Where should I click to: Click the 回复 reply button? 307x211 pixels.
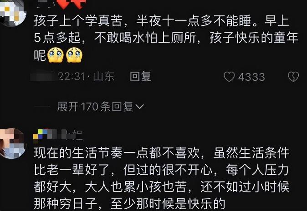coord(140,76)
